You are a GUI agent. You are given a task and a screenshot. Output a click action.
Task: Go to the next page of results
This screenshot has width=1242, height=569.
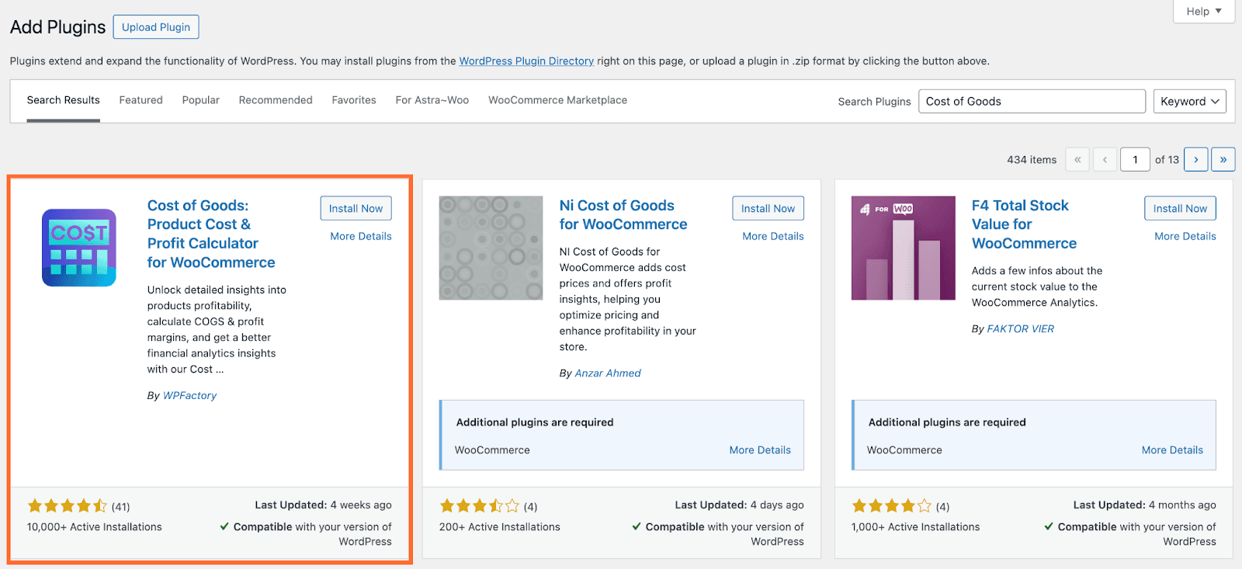[1196, 159]
